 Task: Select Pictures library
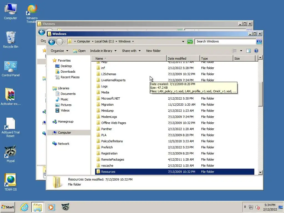pyautogui.click(x=64, y=105)
